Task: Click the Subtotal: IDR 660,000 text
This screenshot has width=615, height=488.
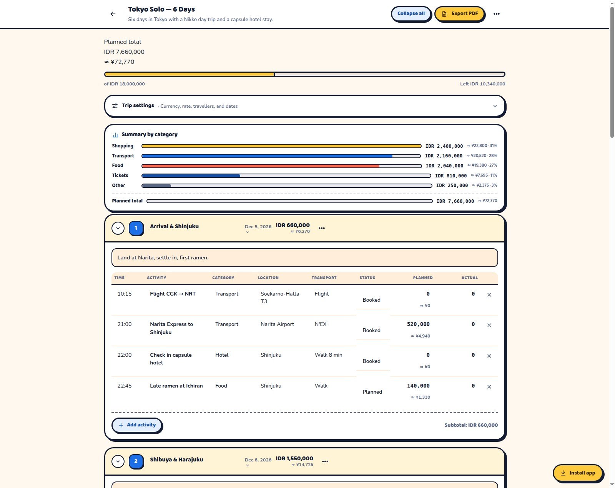Action: click(x=471, y=425)
